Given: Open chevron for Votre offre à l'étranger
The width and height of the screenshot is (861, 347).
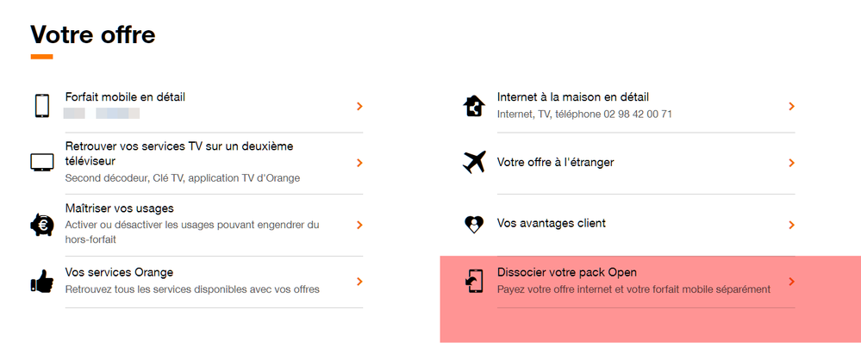Looking at the screenshot, I should click(x=791, y=163).
